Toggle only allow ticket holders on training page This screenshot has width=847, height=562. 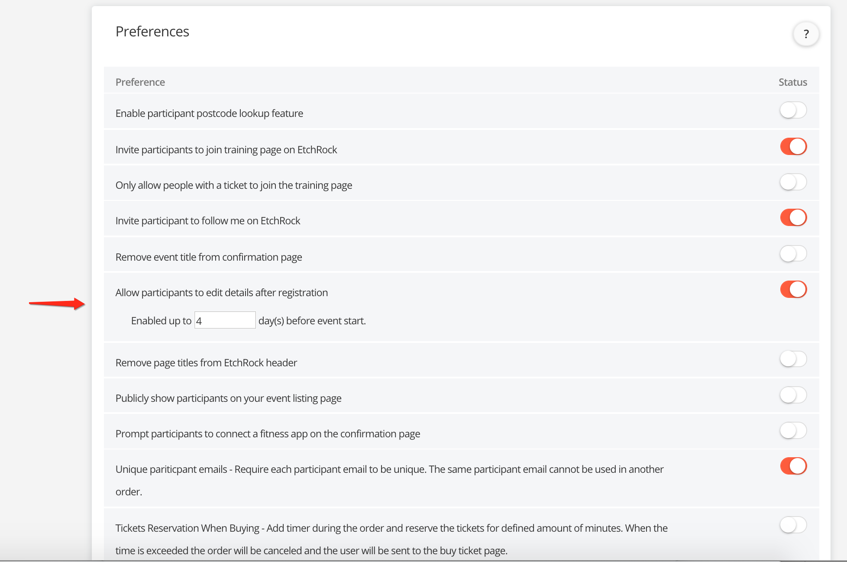tap(793, 182)
